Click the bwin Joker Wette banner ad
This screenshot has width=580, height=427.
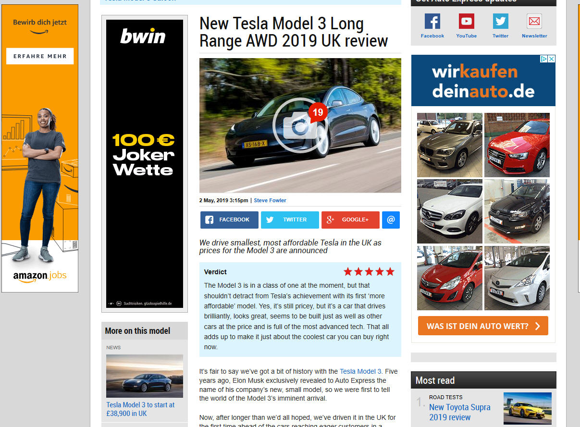tap(145, 164)
